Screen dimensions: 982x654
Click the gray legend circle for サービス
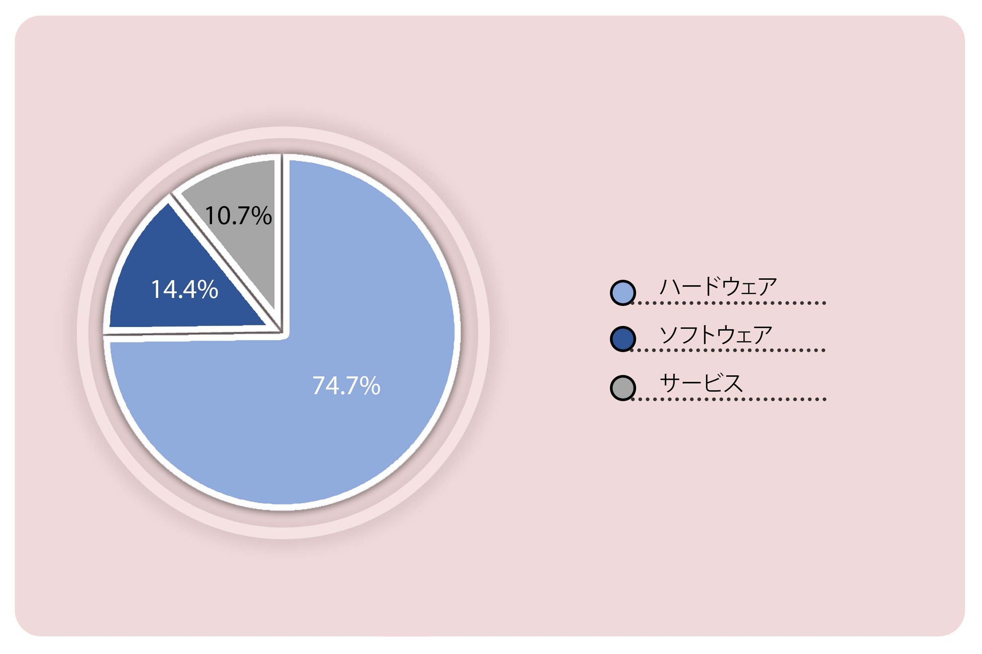click(623, 388)
